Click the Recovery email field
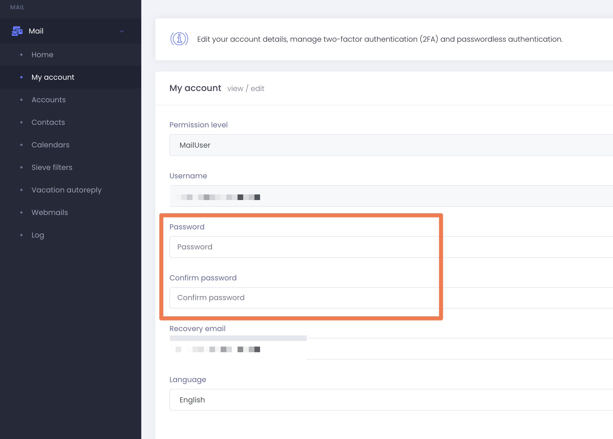The image size is (613, 439). point(391,349)
